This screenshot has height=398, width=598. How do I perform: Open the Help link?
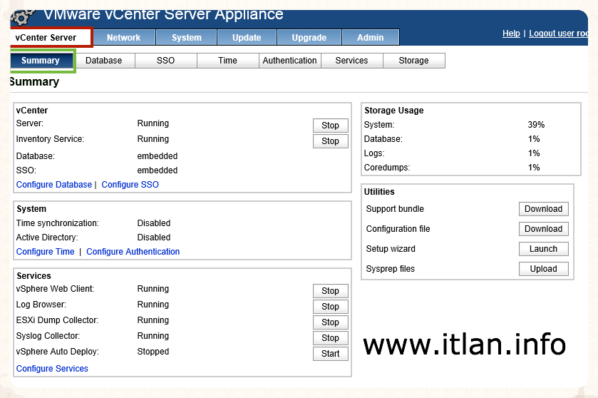511,34
